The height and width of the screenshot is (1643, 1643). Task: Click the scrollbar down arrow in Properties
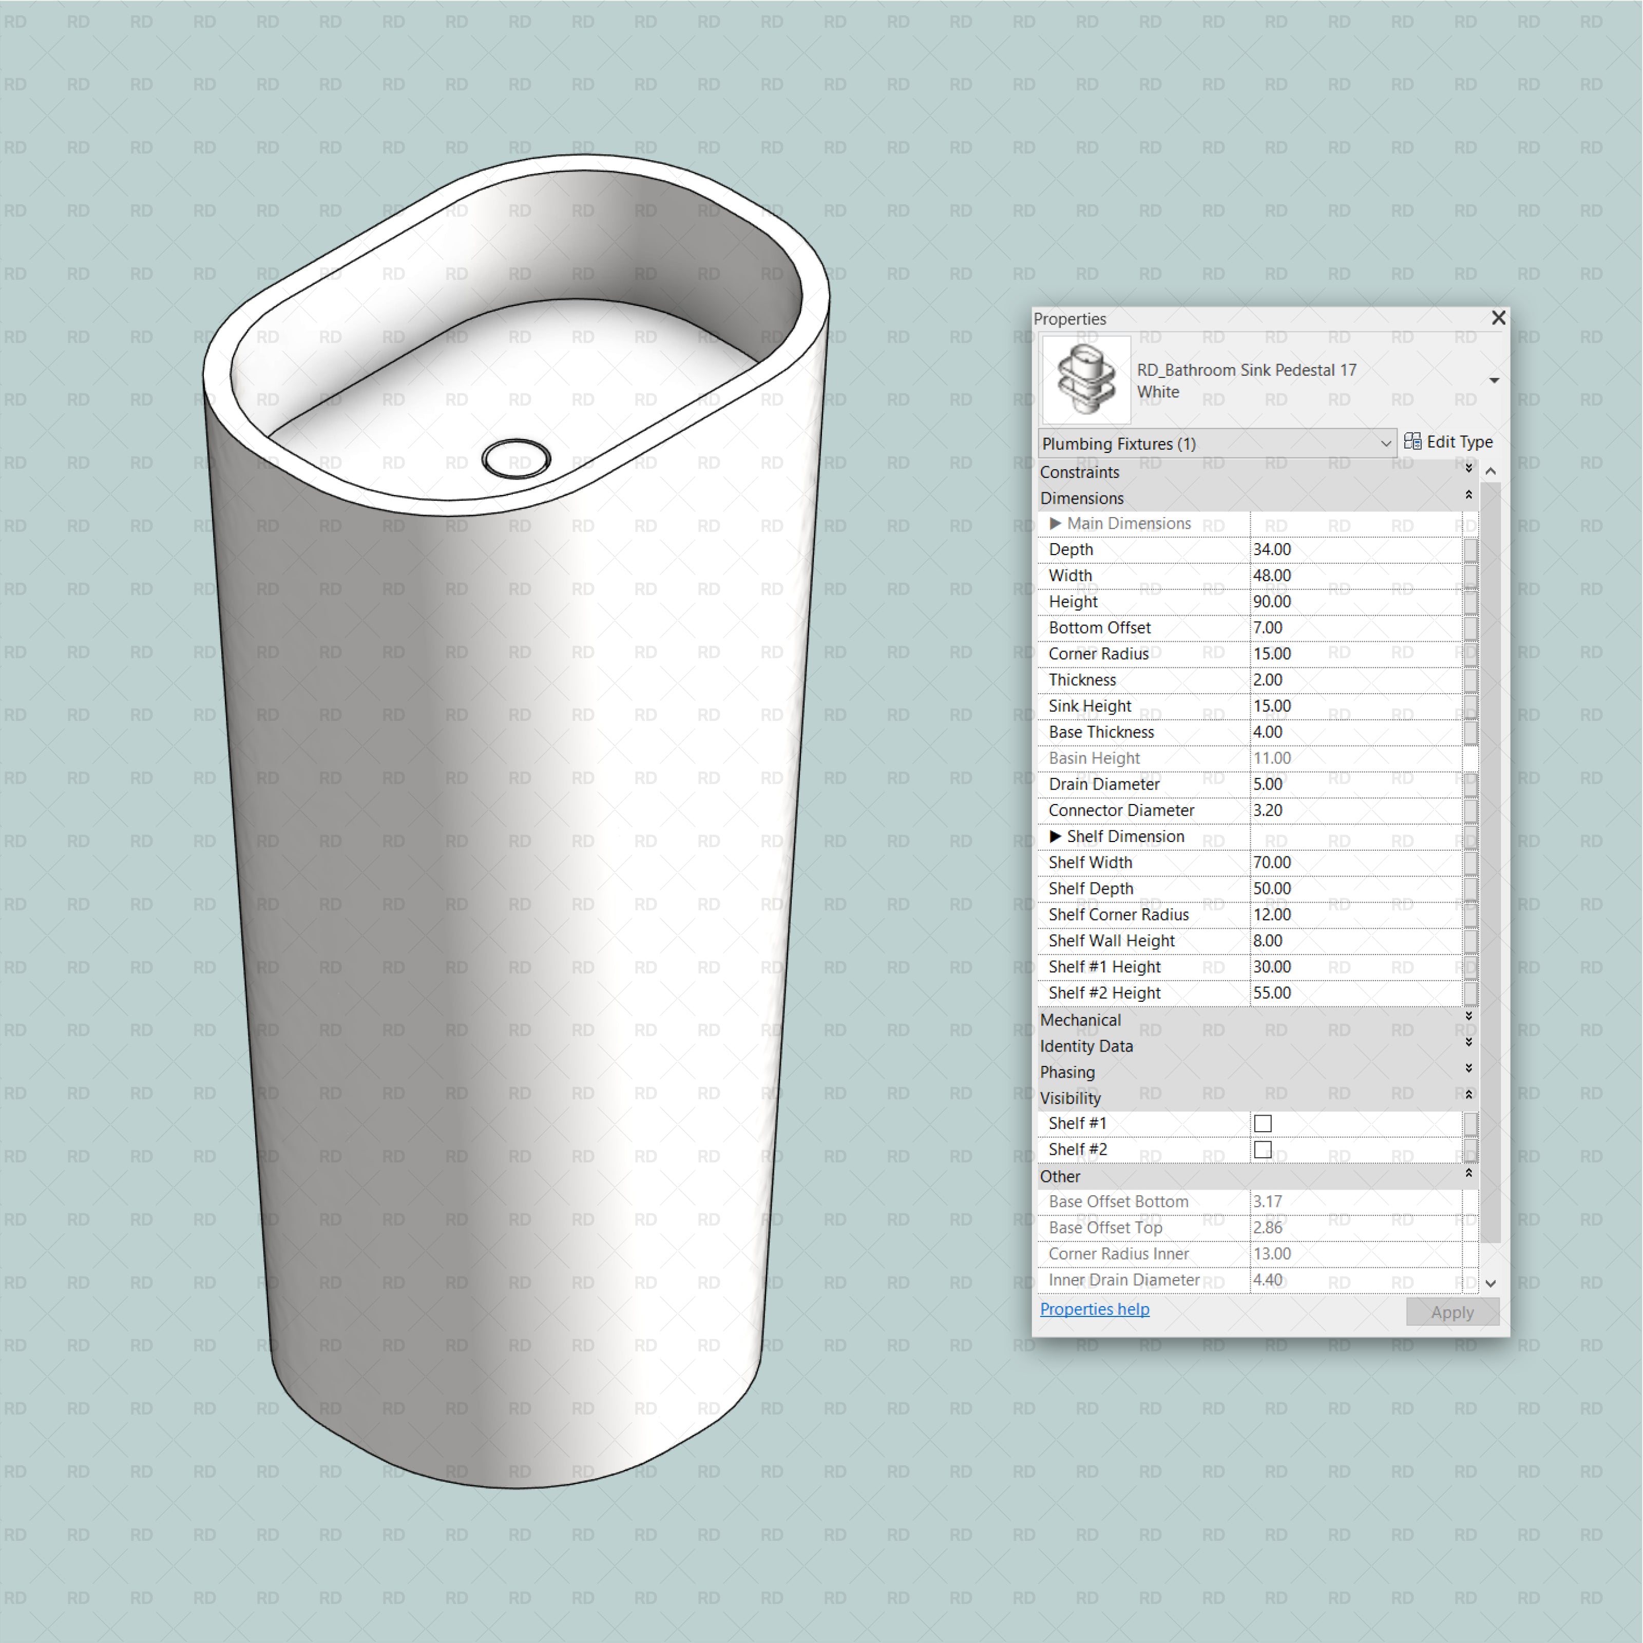[1491, 1284]
